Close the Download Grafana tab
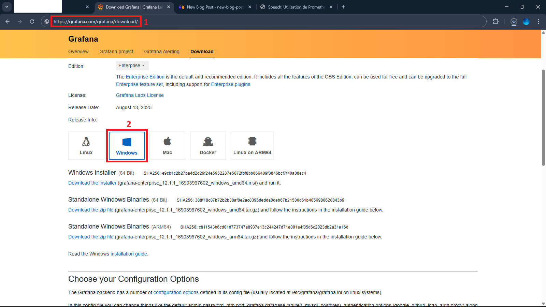Viewport: 546px width, 307px height. pyautogui.click(x=169, y=7)
